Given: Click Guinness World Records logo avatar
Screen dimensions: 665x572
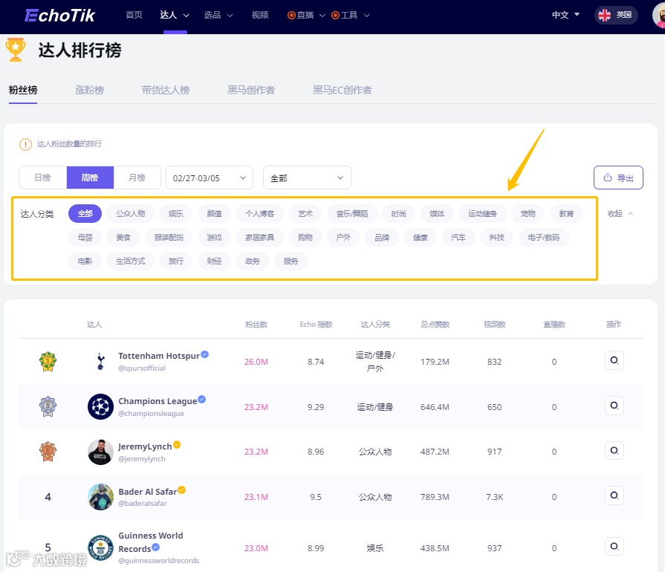Looking at the screenshot, I should (x=100, y=547).
